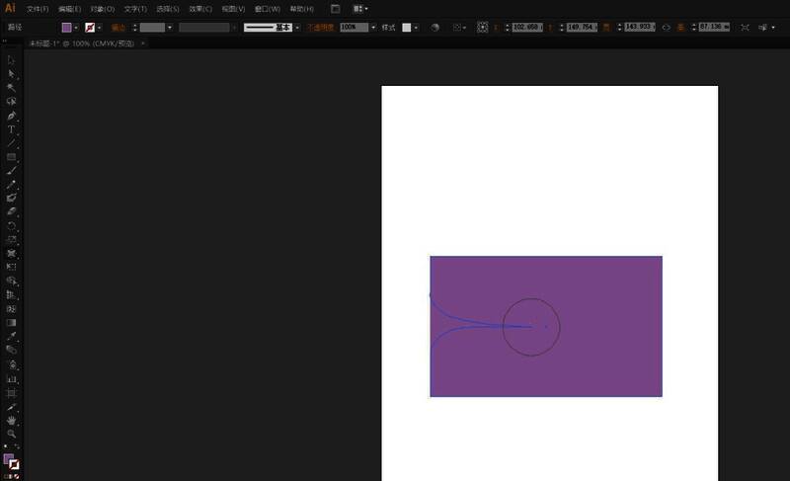
Task: Toggle constrain width and height proportions
Action: point(666,28)
